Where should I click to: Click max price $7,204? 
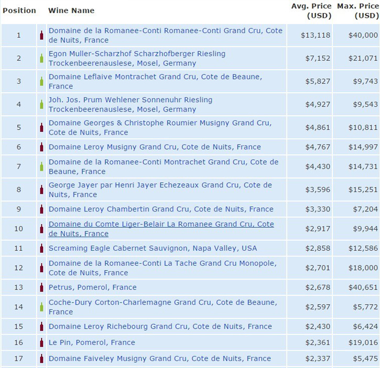coord(365,209)
